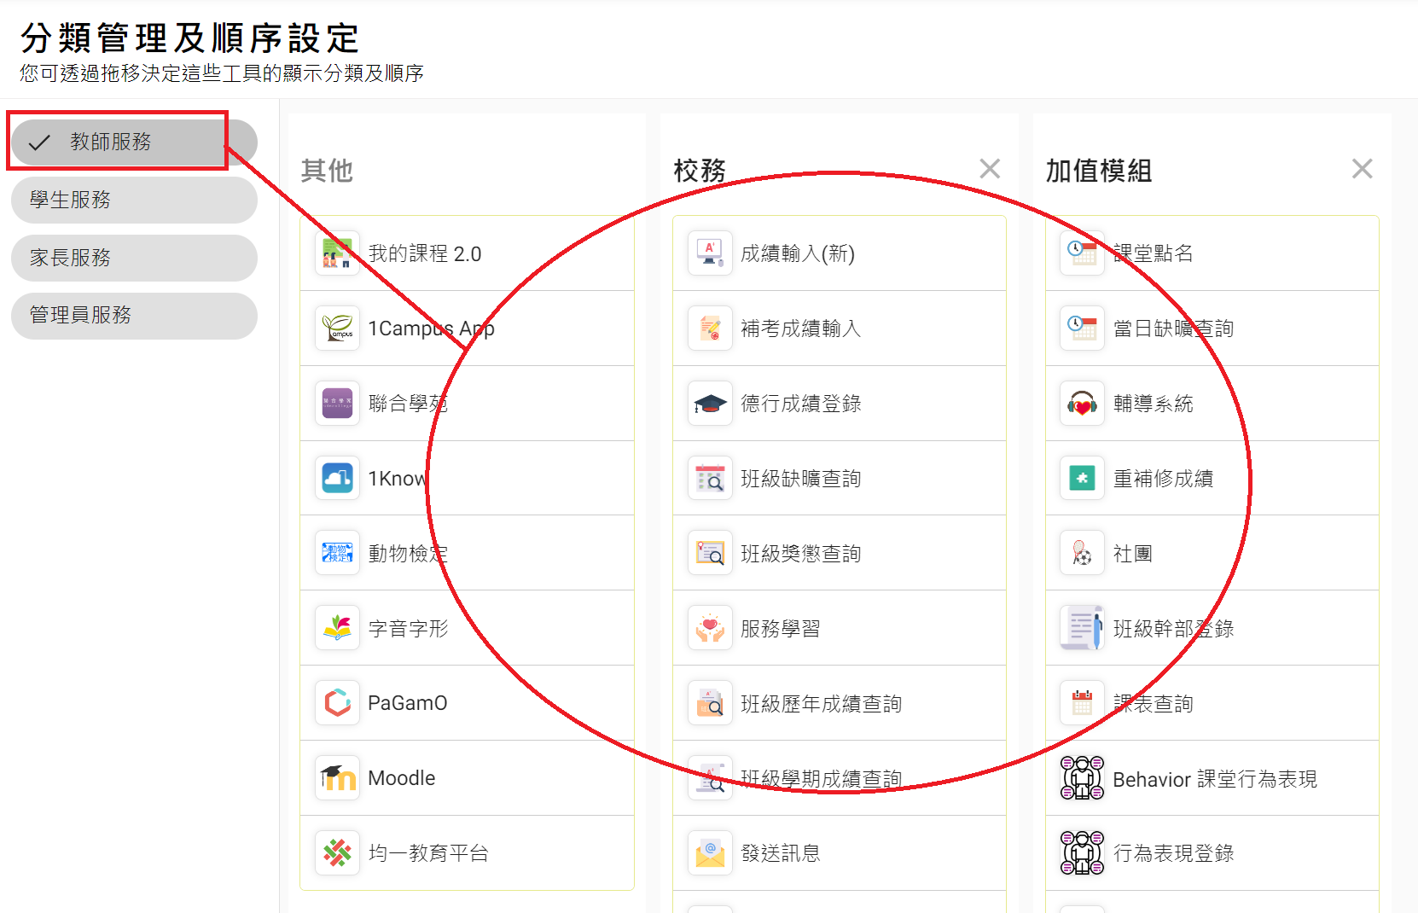Image resolution: width=1418 pixels, height=913 pixels.
Task: Select the 當日缺曠查詢 icon
Action: (1082, 329)
